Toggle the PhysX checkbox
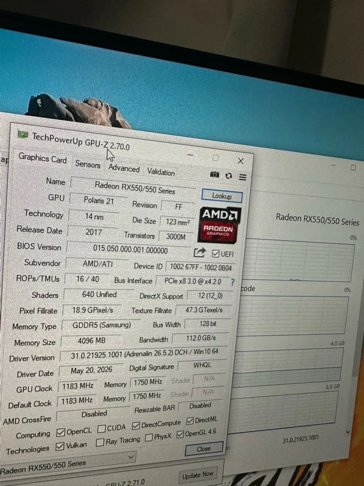This screenshot has height=486, width=364. tap(149, 438)
